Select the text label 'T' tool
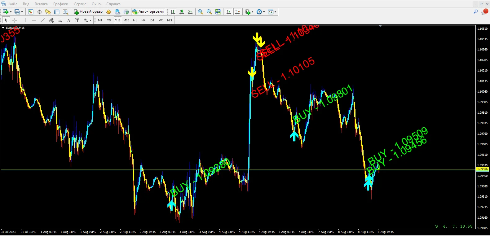Viewport: 490px width, 236px height. point(77,20)
